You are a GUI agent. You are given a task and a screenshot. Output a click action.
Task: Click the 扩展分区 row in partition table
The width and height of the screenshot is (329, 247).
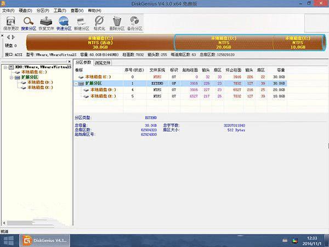(180, 83)
